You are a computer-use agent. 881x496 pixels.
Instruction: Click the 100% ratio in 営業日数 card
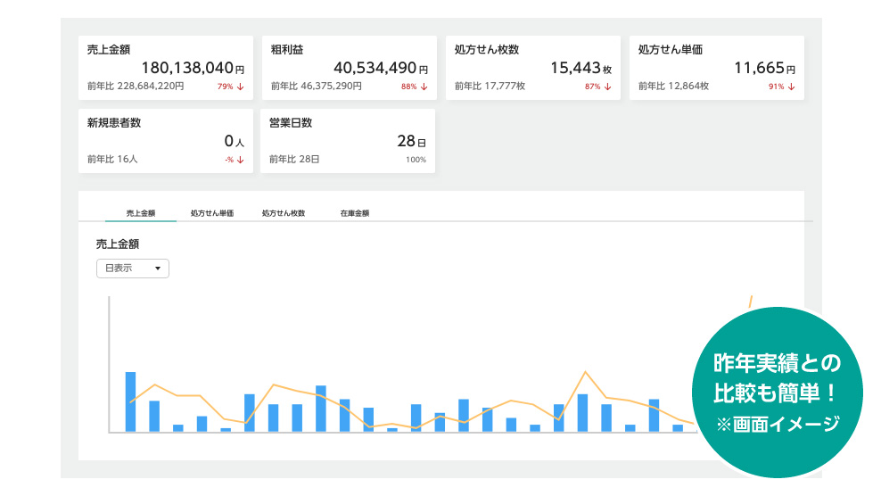tap(416, 160)
